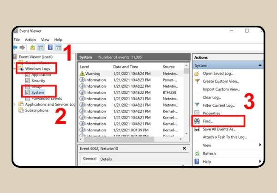Sort by the Level column header
Viewport: 277px width, 193px height.
coord(84,67)
